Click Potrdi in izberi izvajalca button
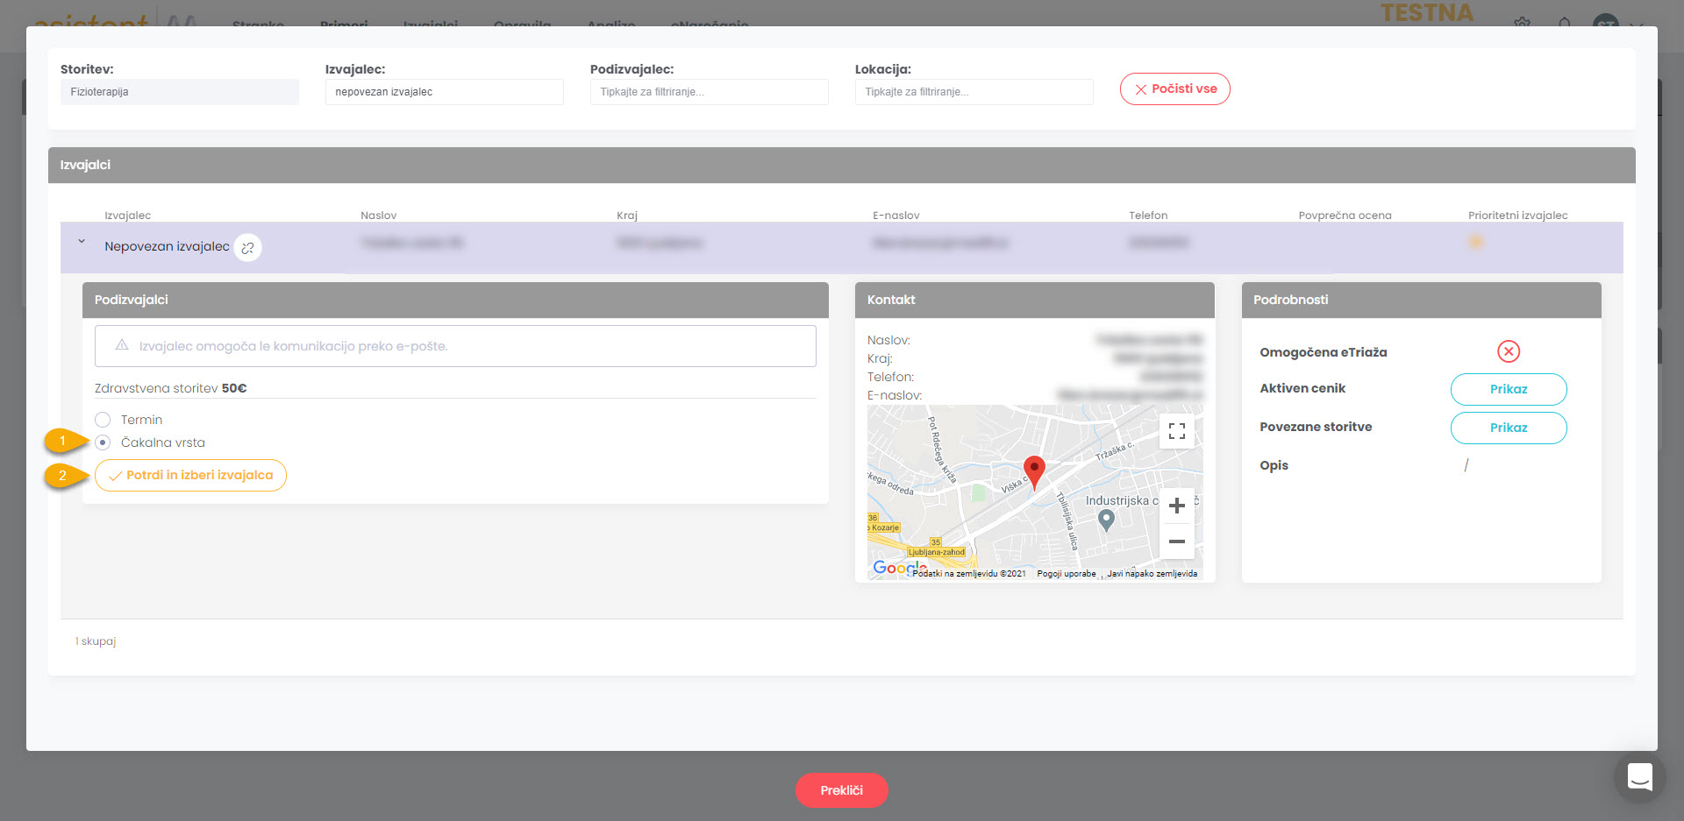 190,475
